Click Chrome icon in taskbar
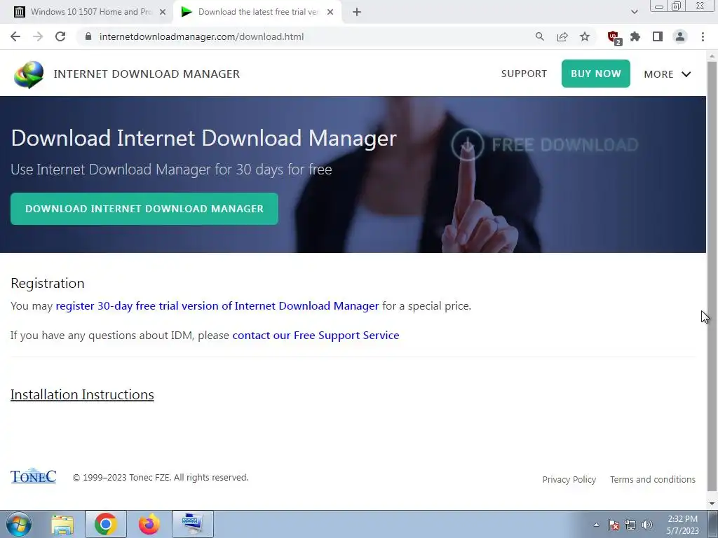The image size is (718, 538). 105,524
